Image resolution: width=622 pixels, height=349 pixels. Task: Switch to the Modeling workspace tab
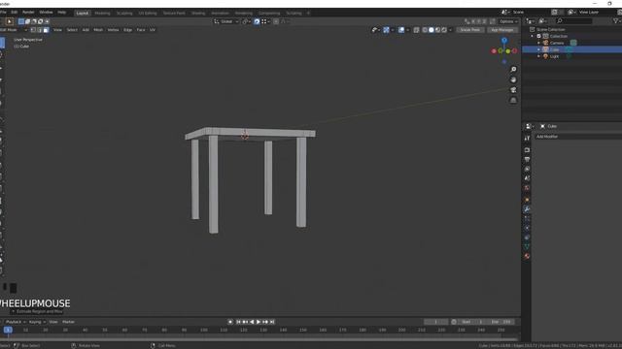point(102,13)
